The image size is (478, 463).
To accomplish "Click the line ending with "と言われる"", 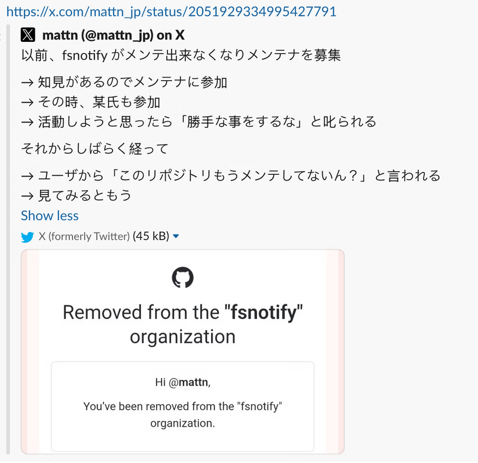I will 231,176.
